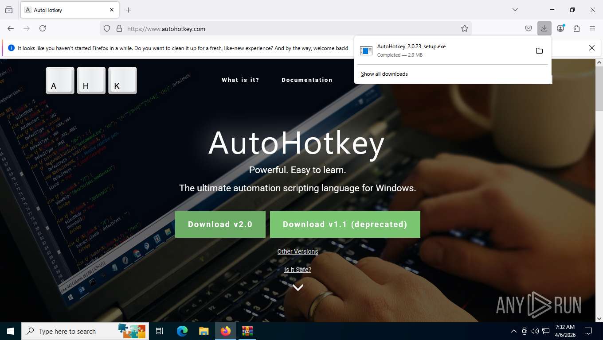Open WinRAR from the taskbar
This screenshot has height=340, width=603.
click(x=247, y=331)
